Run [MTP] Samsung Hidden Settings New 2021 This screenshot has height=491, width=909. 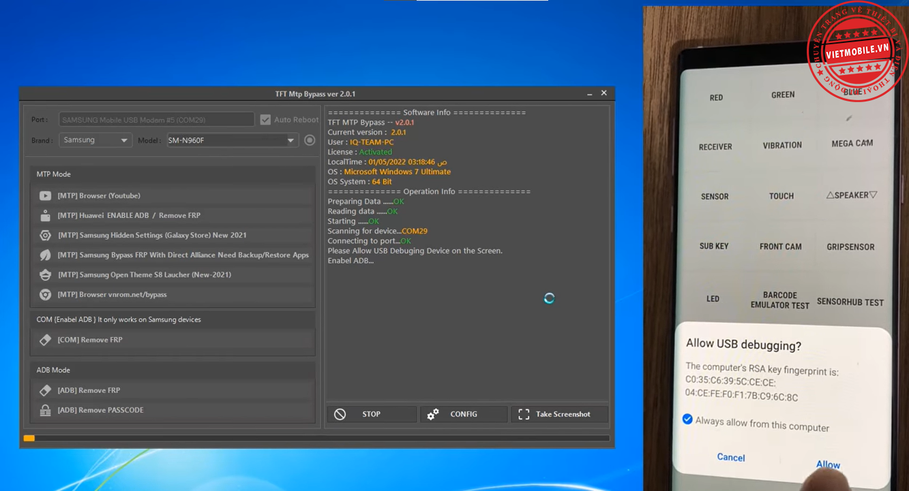pyautogui.click(x=173, y=236)
